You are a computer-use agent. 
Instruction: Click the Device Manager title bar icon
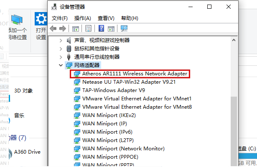point(54,7)
